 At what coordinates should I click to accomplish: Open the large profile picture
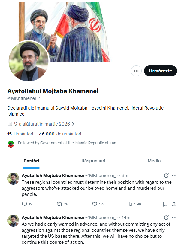(x=29, y=61)
